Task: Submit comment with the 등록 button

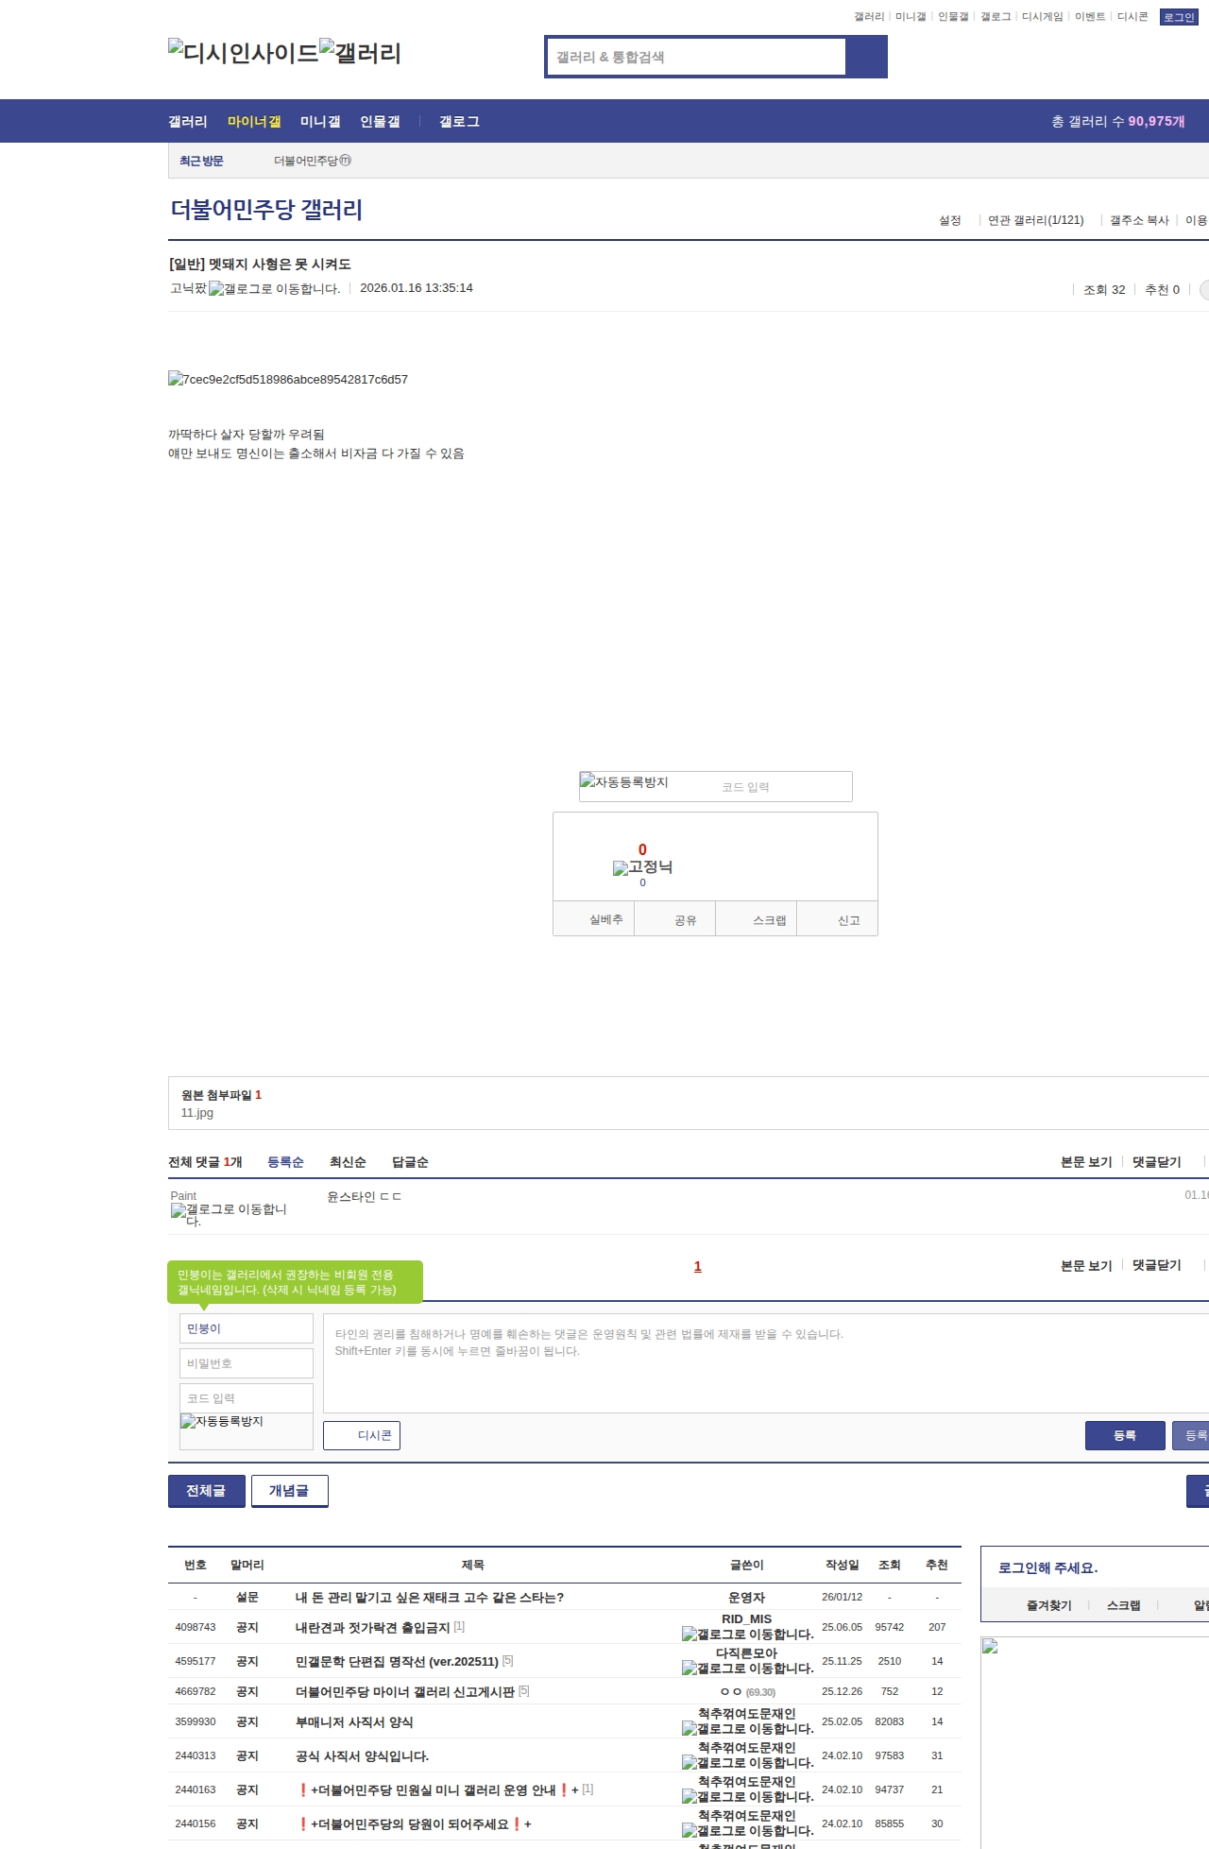Action: click(1125, 1435)
